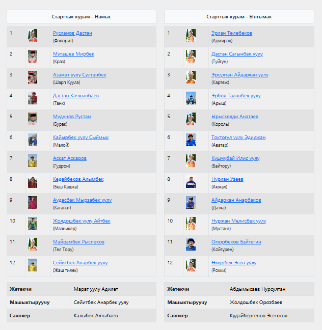This screenshot has height=330, width=322.
Task: Open Кайырбек уулу Сыймык's profile link
Action: click(x=81, y=137)
